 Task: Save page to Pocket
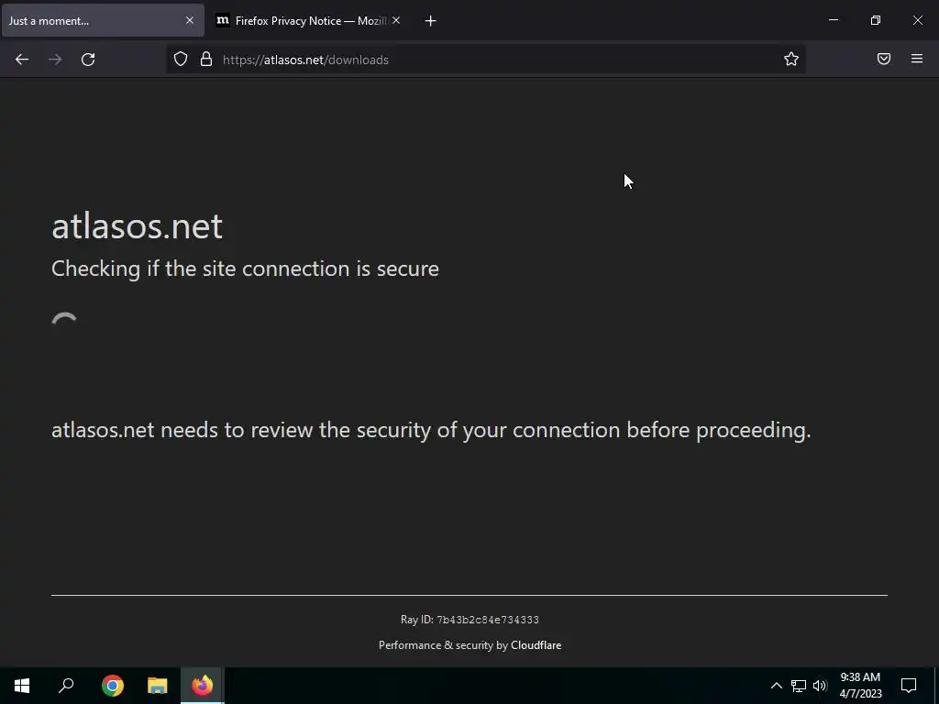click(x=884, y=59)
